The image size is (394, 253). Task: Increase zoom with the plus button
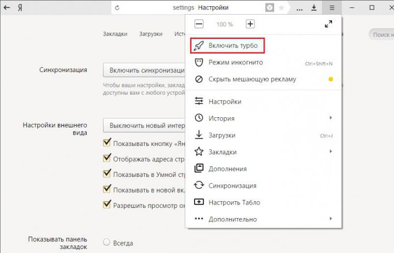[250, 24]
